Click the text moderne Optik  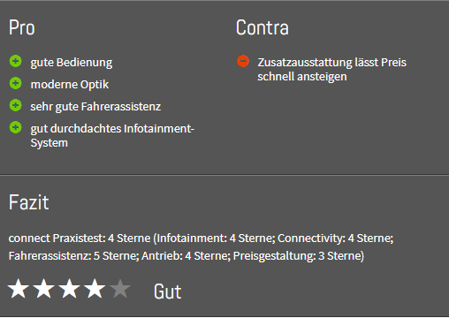coord(70,85)
